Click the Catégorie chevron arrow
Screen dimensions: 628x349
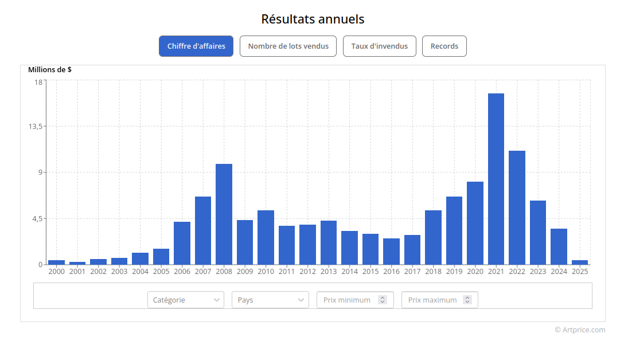pos(217,300)
